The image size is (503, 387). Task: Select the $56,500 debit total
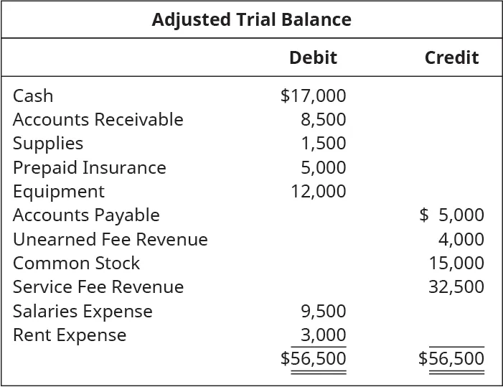click(x=313, y=358)
